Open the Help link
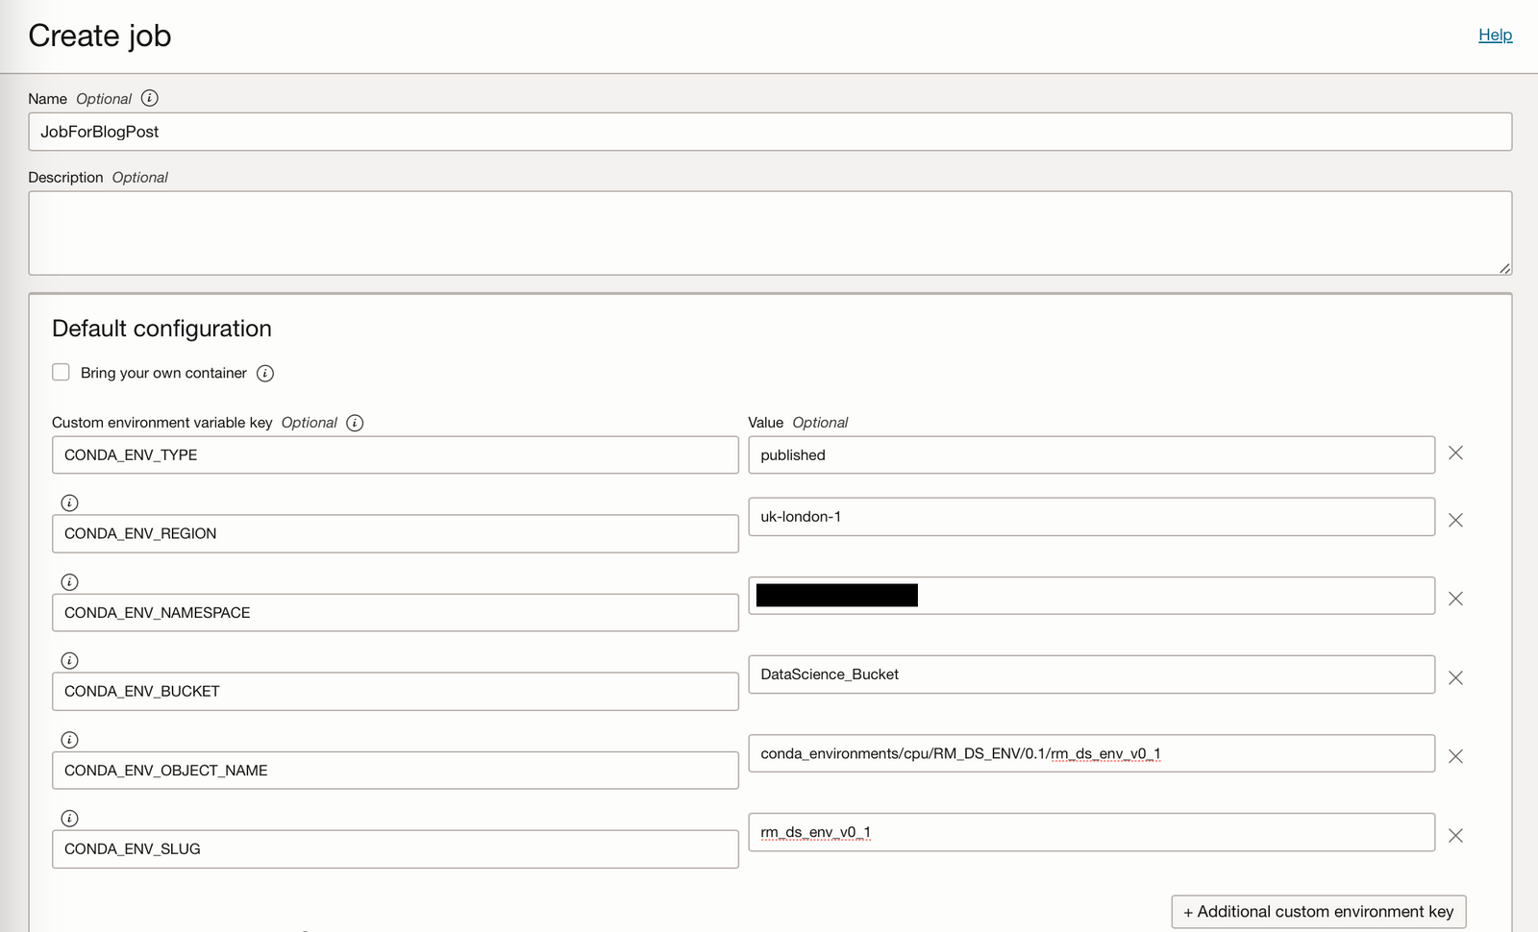Screen dimensions: 1538x932 [1495, 35]
